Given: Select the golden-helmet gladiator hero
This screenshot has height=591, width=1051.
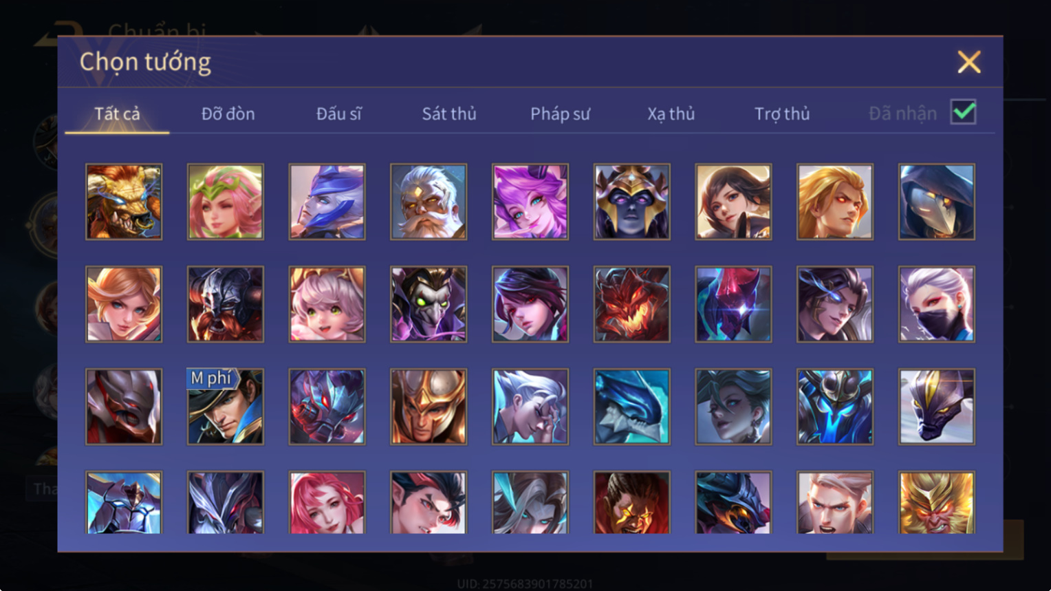Looking at the screenshot, I should coord(429,407).
